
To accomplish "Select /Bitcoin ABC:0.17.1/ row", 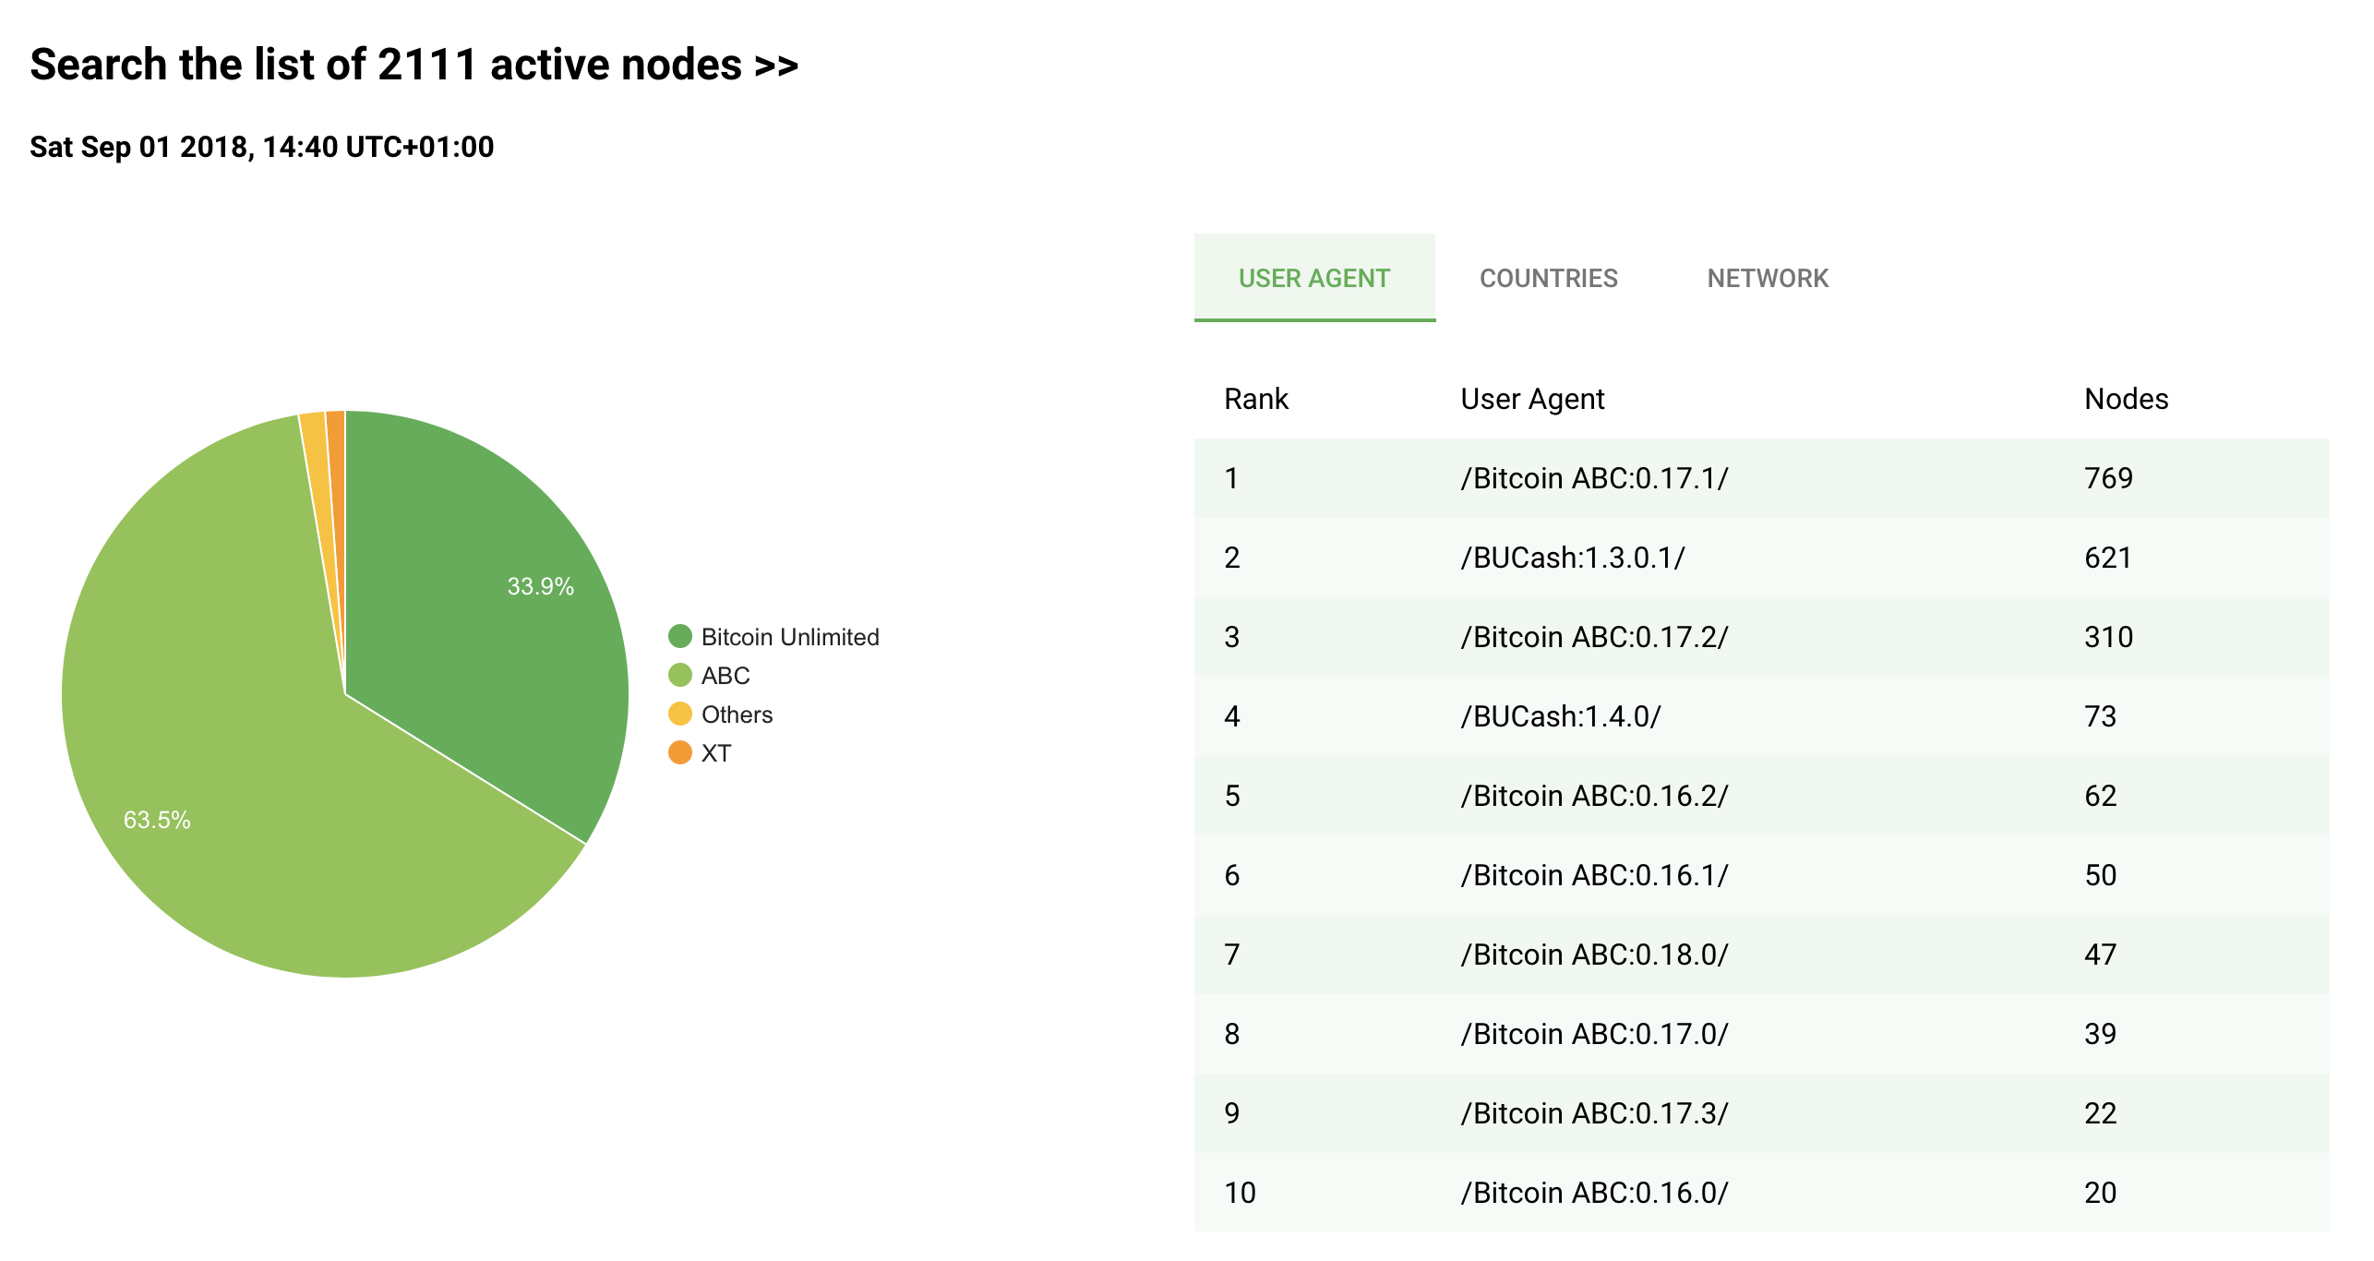I will (x=1762, y=478).
